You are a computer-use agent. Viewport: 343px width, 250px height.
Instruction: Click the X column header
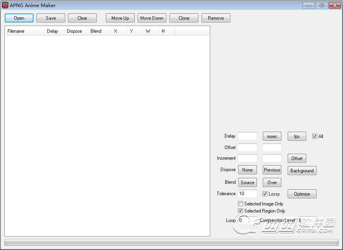(x=119, y=31)
